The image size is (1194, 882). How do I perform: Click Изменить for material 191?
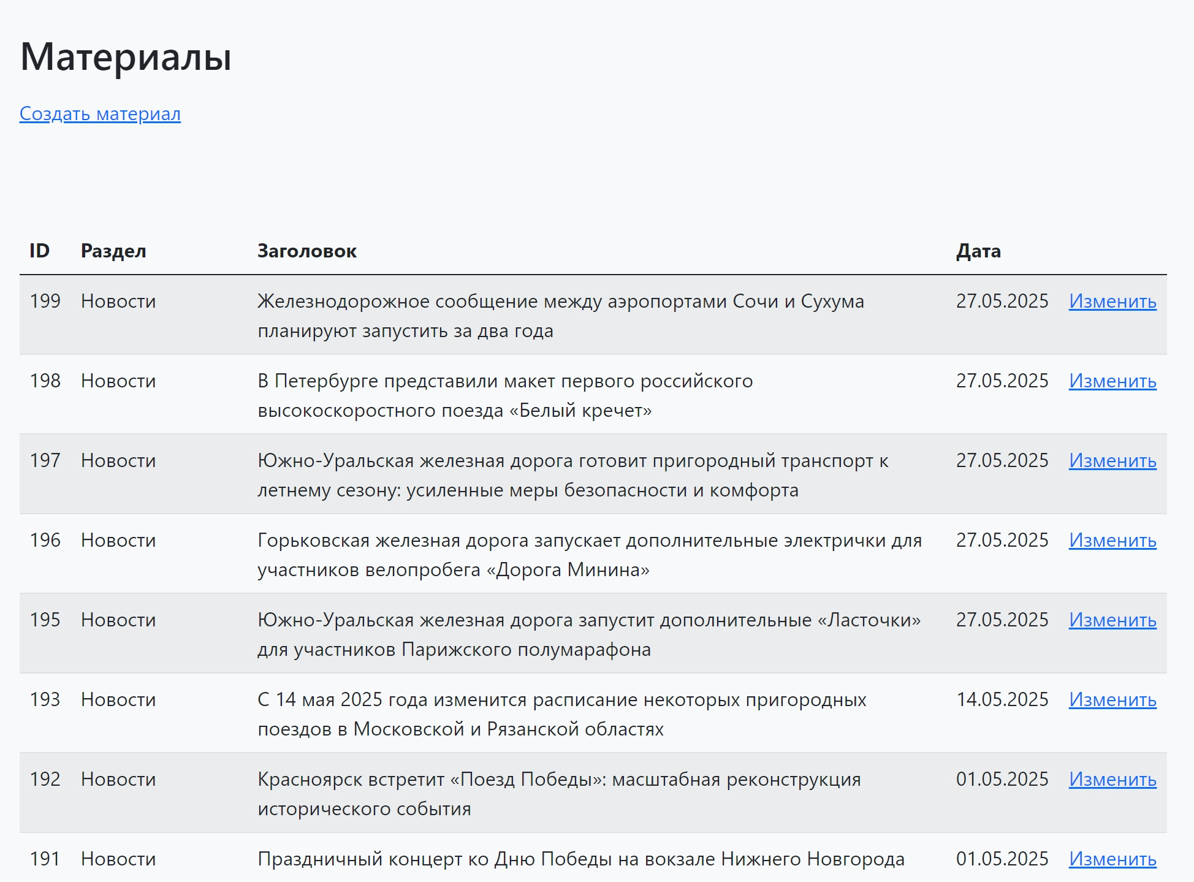click(x=1112, y=859)
